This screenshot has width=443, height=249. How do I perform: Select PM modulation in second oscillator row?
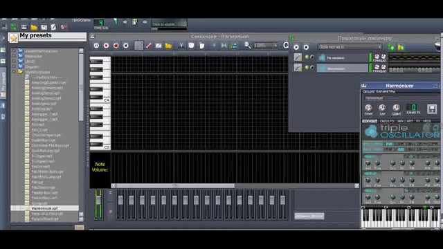tap(389, 149)
